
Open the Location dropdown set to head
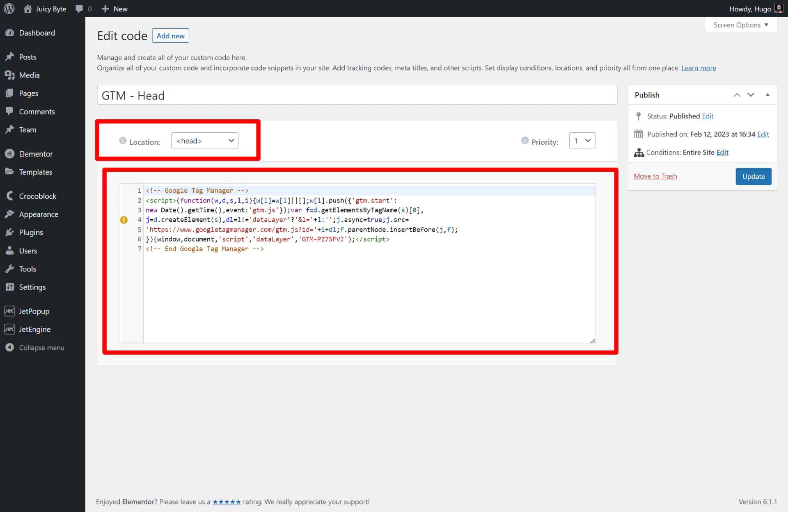pos(204,140)
